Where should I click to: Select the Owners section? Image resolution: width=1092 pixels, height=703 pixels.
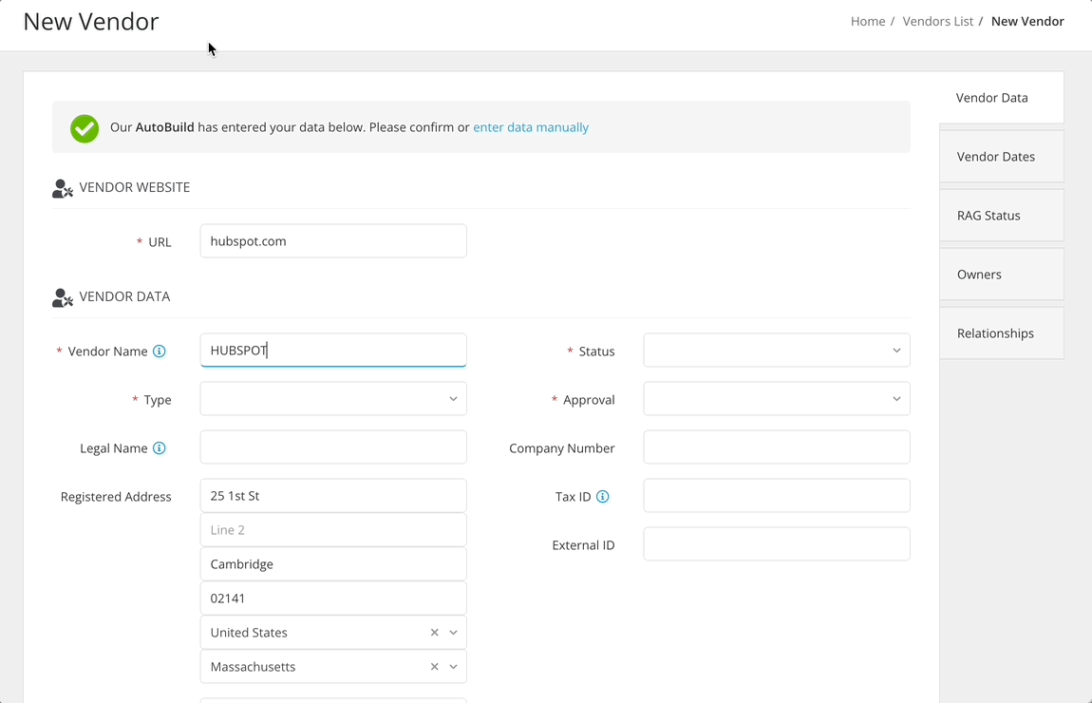click(979, 274)
